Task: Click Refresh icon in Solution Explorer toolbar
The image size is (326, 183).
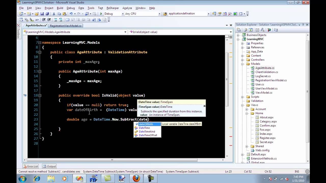Action: [x=250, y=30]
